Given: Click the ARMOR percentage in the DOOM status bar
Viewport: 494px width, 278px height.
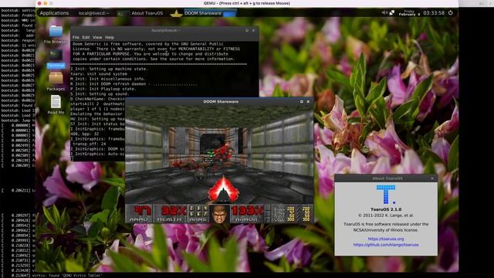Looking at the screenshot, I should point(247,213).
